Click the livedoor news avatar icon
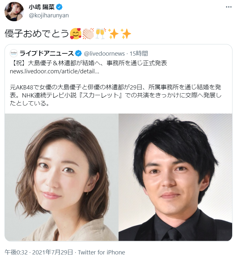Screen dimensions: 237x257 [x=14, y=53]
